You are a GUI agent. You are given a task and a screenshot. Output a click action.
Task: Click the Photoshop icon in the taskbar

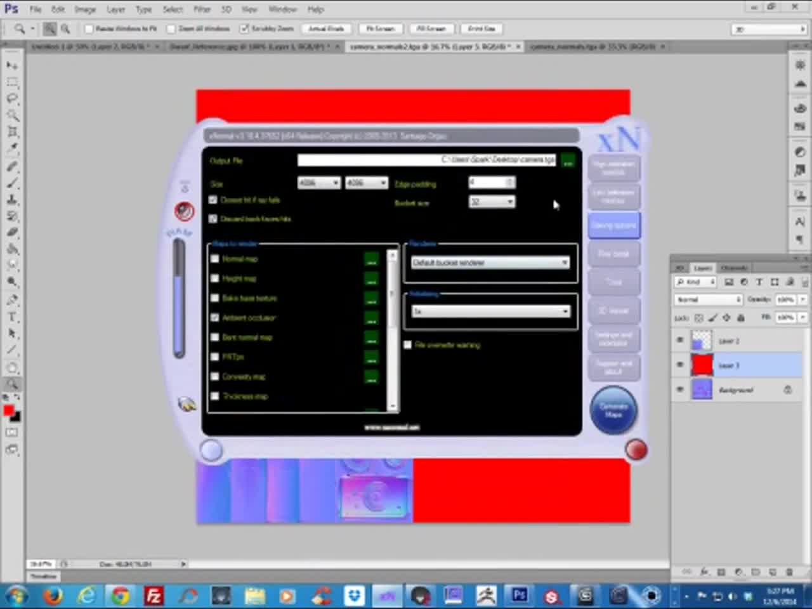pos(520,595)
